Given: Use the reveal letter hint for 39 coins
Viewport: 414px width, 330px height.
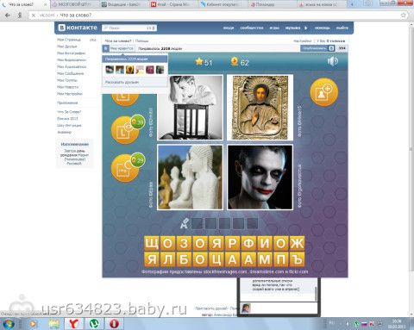Looking at the screenshot, I should pos(125,130).
